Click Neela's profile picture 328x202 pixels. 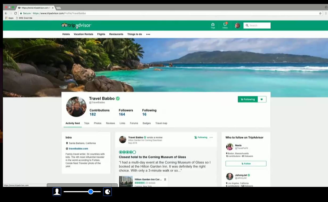point(230,147)
